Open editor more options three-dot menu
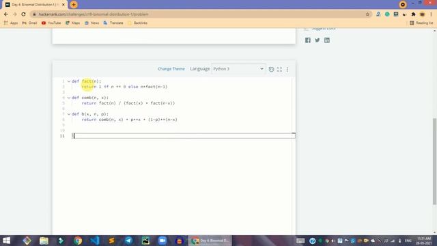 (287, 69)
